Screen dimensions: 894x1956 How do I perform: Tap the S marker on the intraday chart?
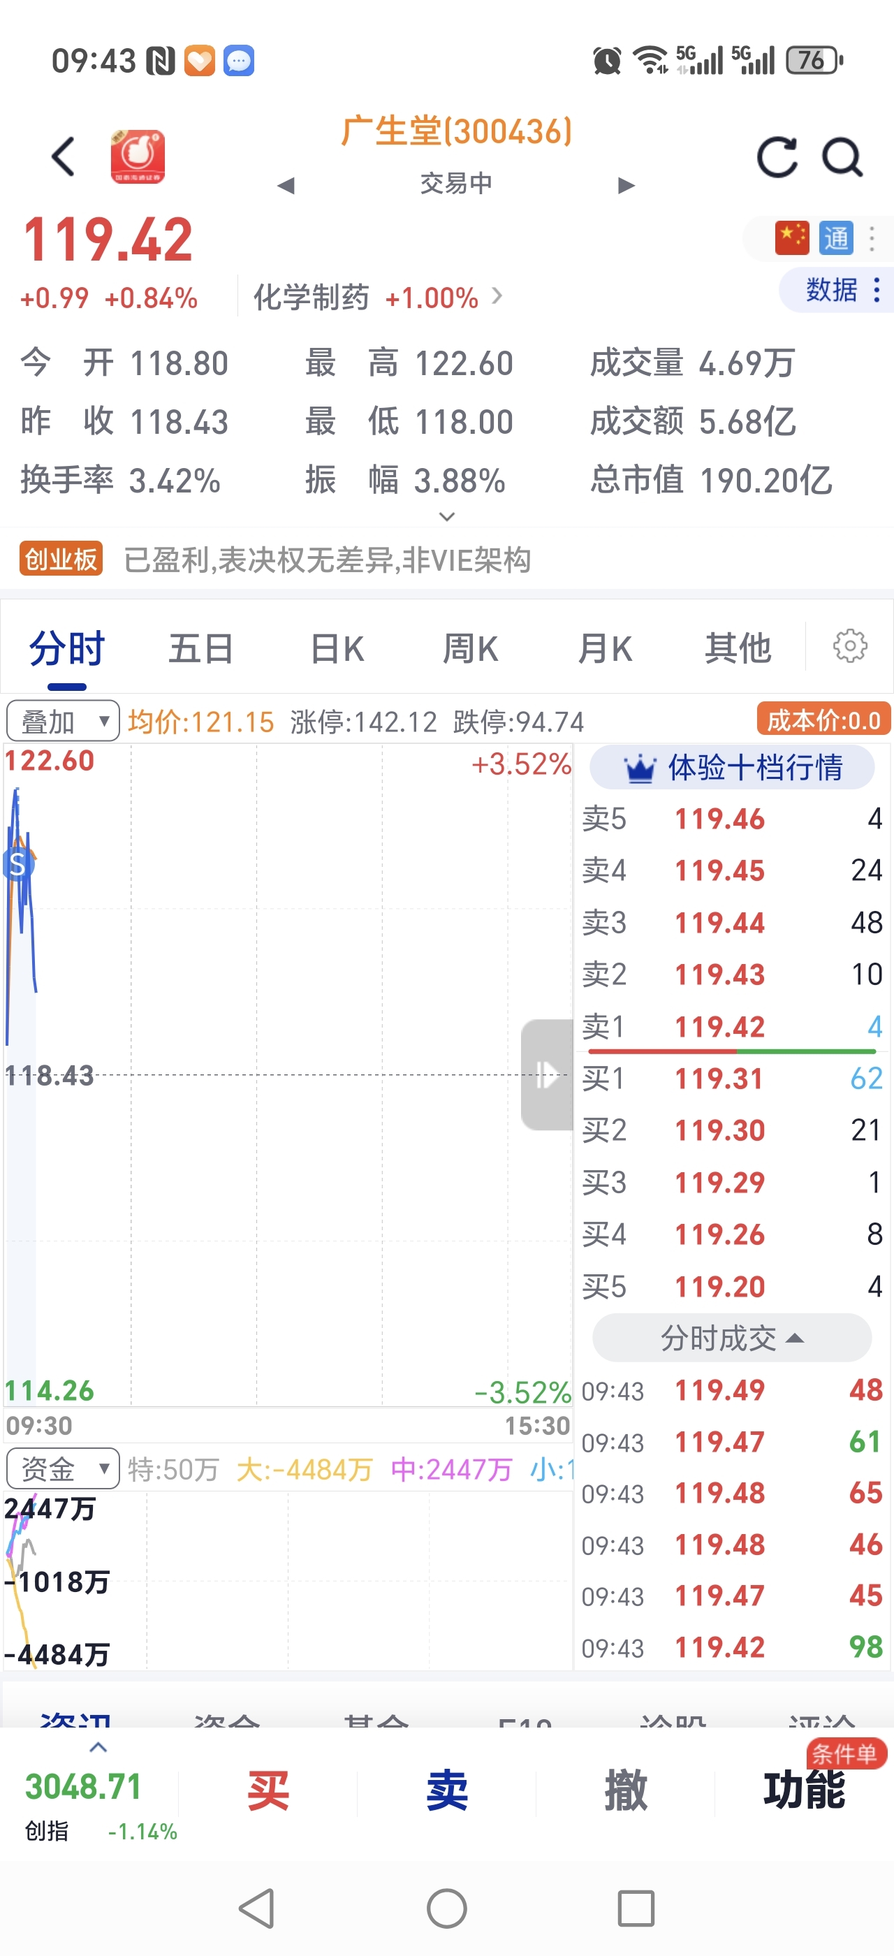point(17,864)
